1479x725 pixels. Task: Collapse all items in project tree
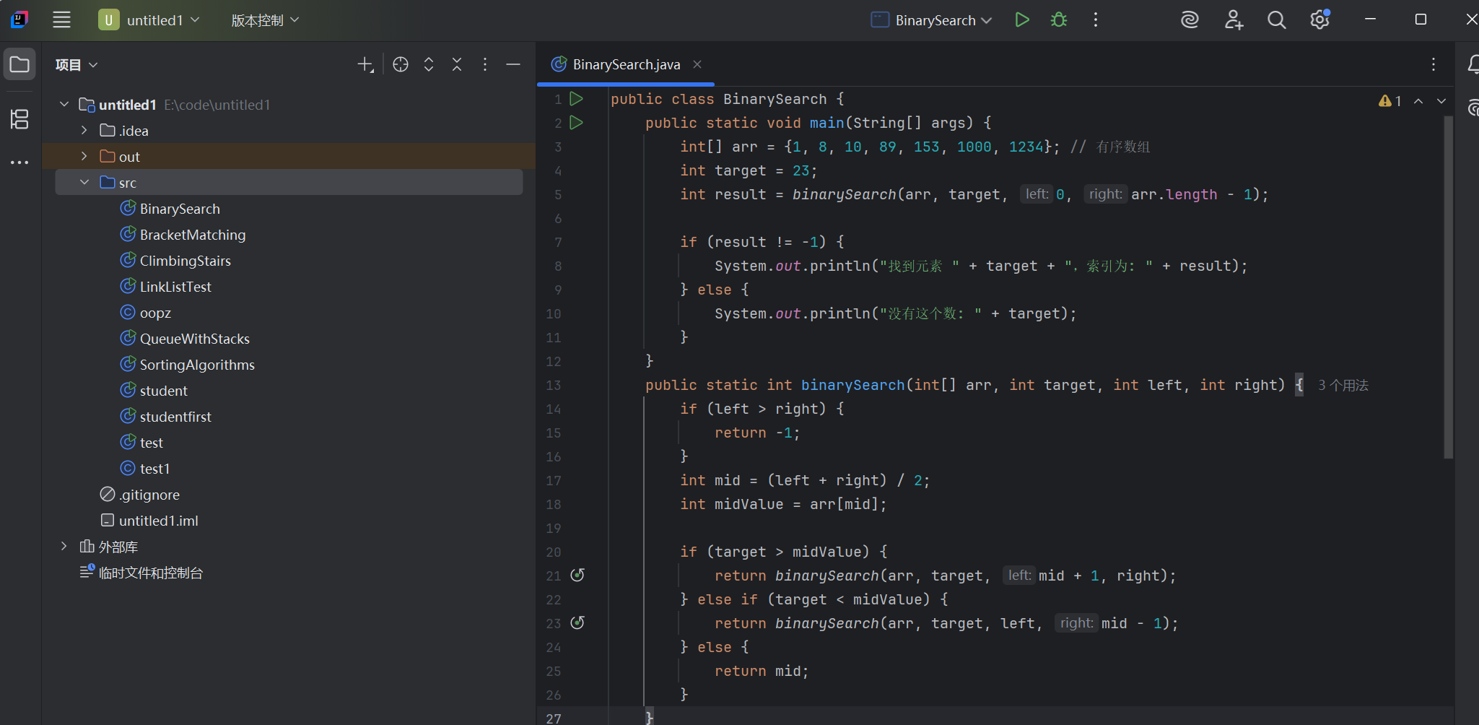click(457, 65)
